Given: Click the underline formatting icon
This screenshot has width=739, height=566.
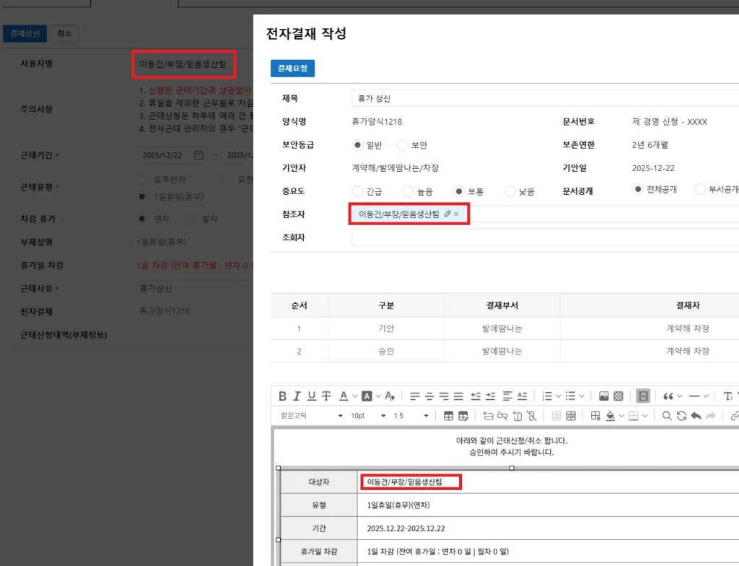Looking at the screenshot, I should (x=312, y=396).
